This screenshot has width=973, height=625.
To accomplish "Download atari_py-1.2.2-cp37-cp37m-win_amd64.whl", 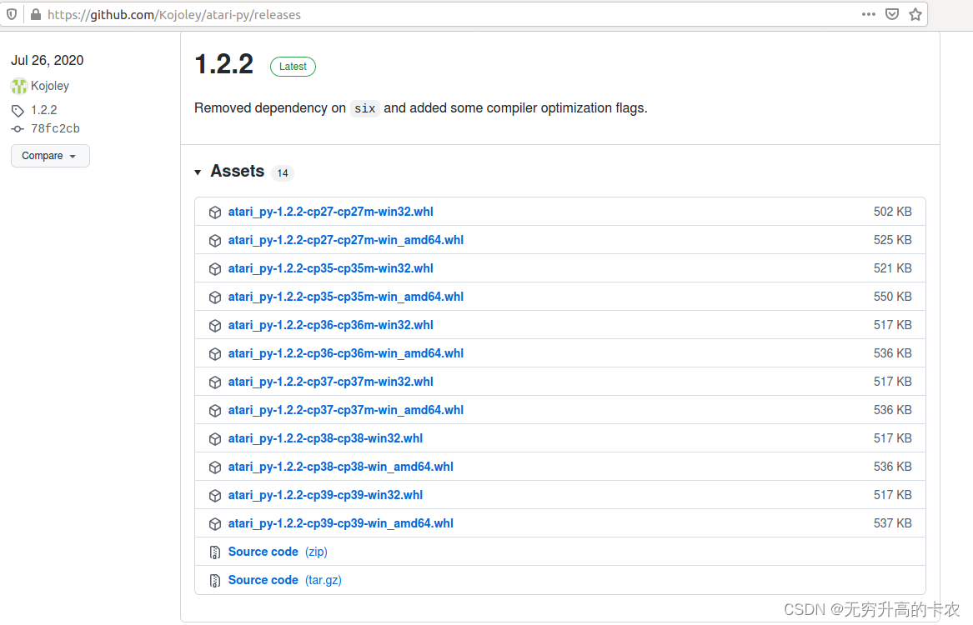I will [x=346, y=411].
